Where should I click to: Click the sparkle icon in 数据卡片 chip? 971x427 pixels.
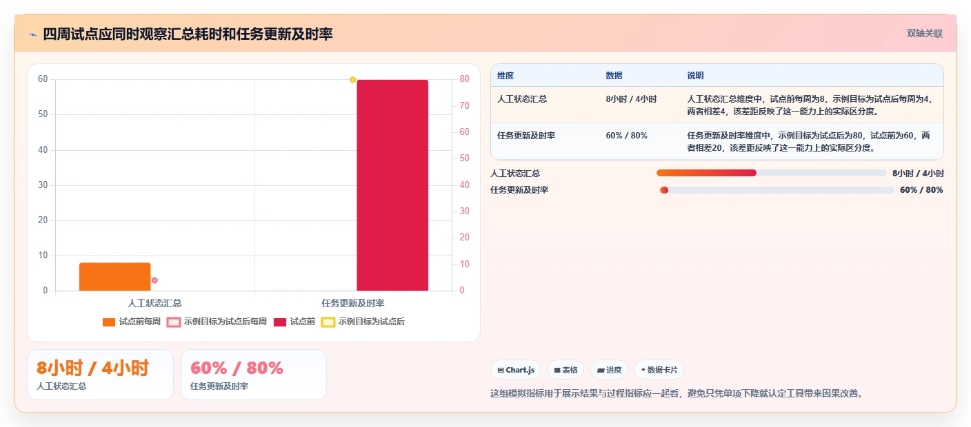(x=643, y=370)
